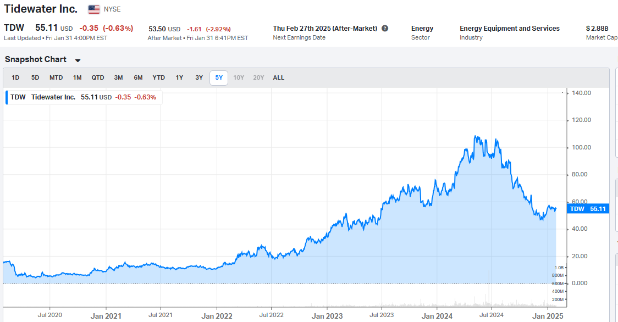
Task: Click the Energy sector label
Action: [422, 29]
